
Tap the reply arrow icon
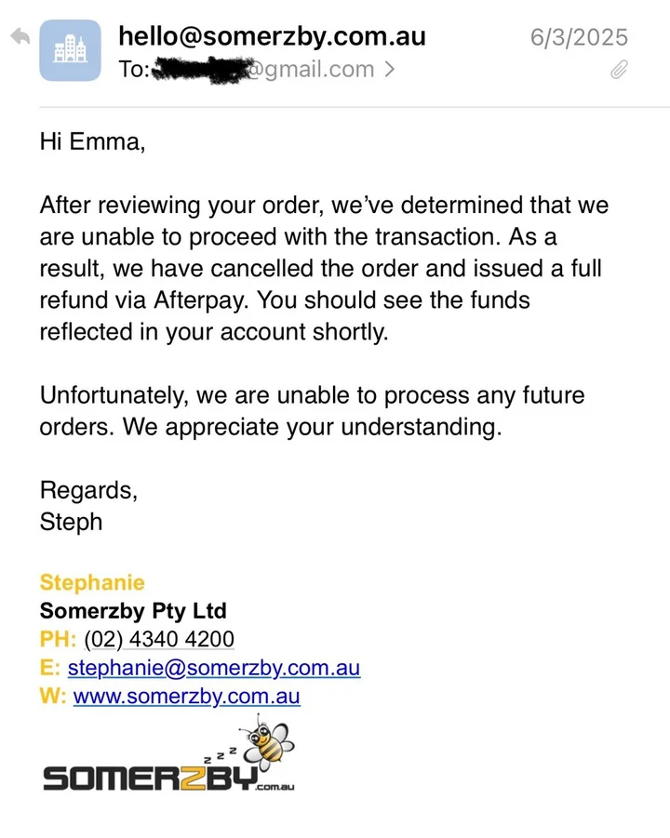(x=19, y=37)
